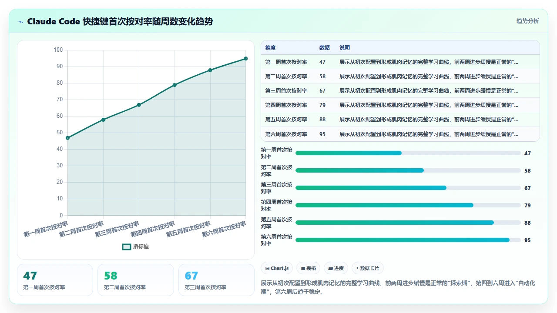
Task: Click the 第六周 progress bar showing 95
Action: (408, 240)
